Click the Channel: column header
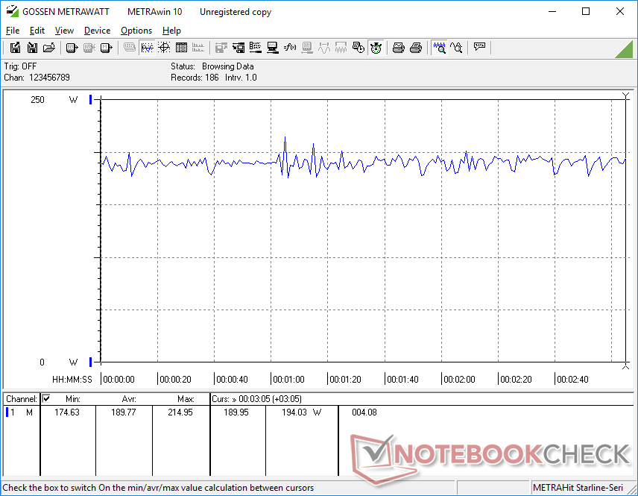The height and width of the screenshot is (496, 638). point(22,399)
